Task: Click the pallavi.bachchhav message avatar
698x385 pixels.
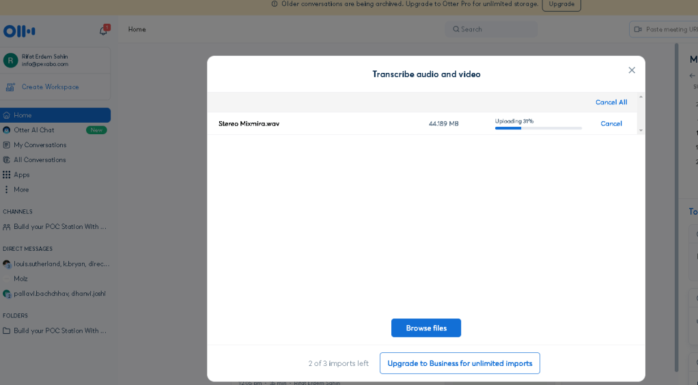Action: coord(7,294)
